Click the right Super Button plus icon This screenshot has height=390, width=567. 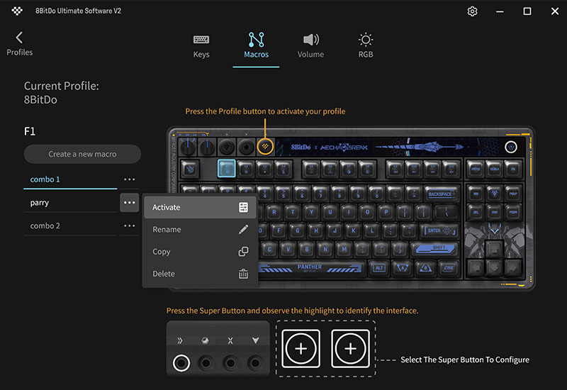point(350,348)
